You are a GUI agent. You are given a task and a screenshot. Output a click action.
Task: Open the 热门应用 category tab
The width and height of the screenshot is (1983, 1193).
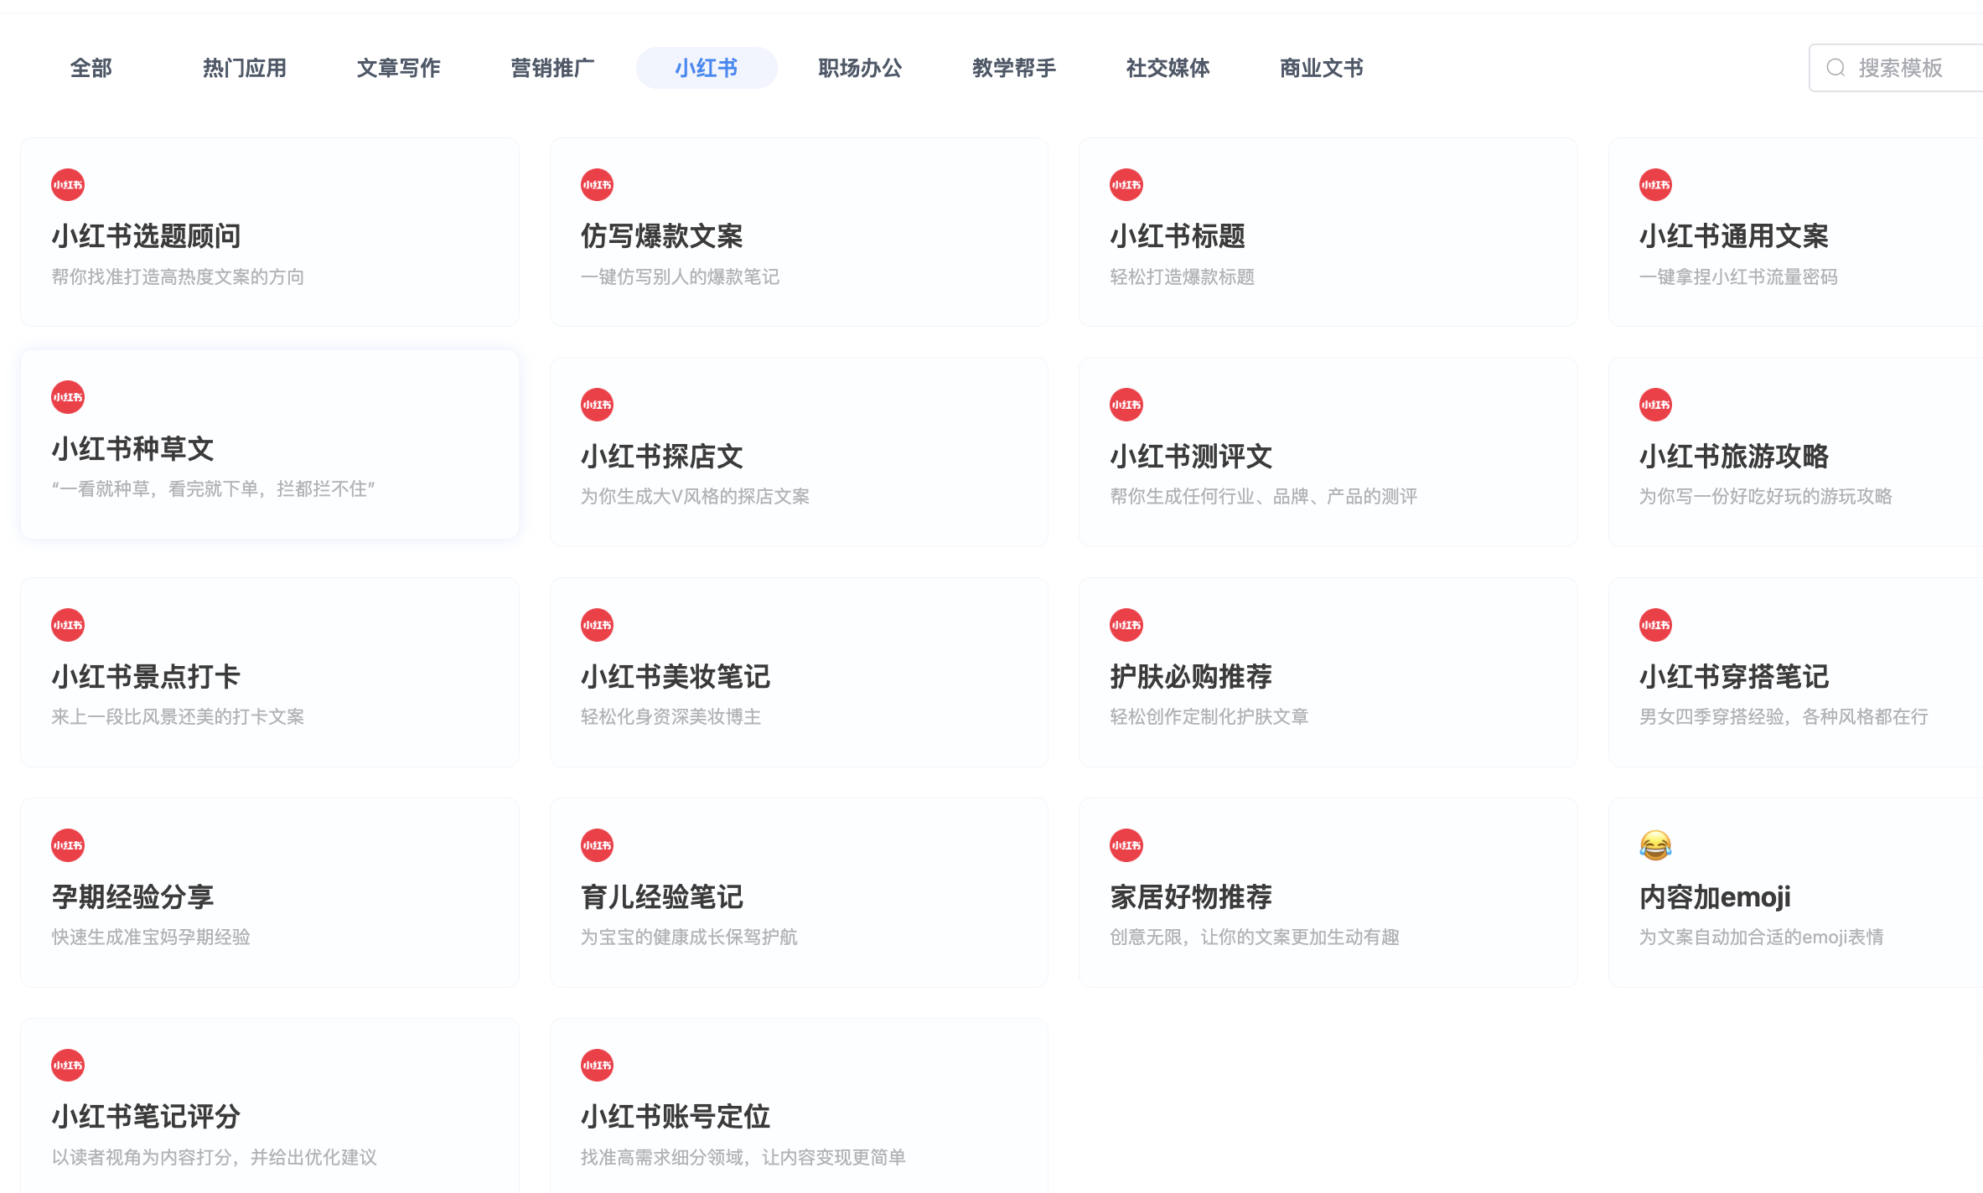coord(244,68)
